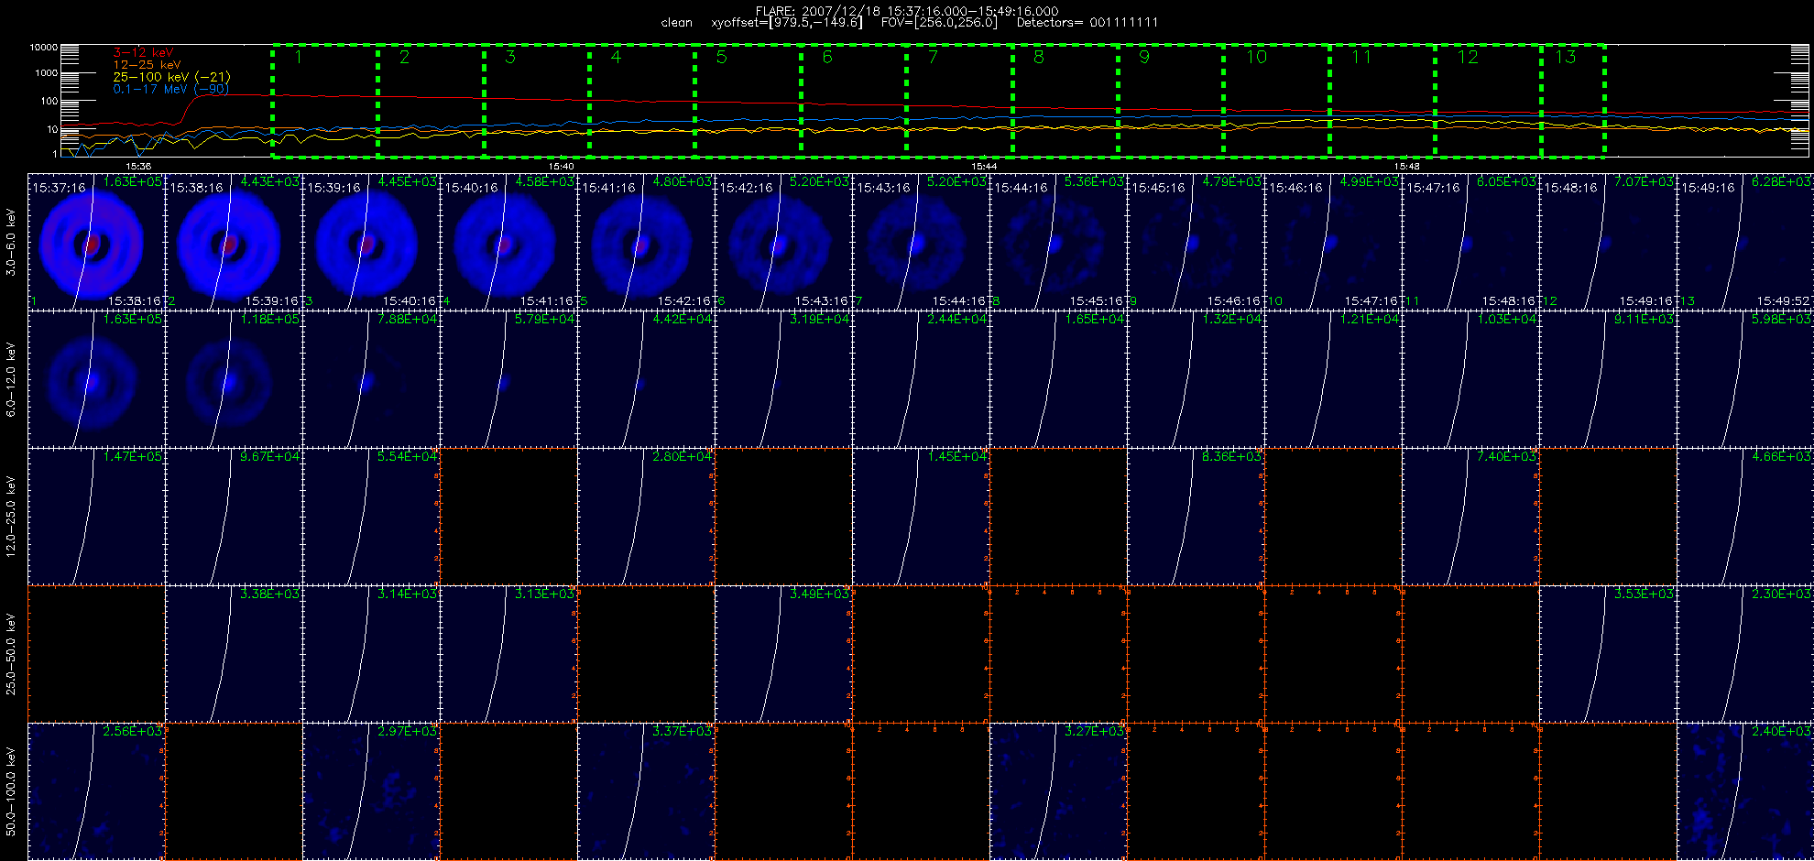Select interval 7 marker in the light curve
1814x861 pixels.
coord(933,58)
